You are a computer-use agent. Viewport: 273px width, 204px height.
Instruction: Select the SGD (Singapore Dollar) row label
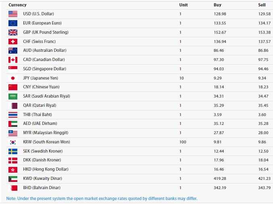(44, 69)
